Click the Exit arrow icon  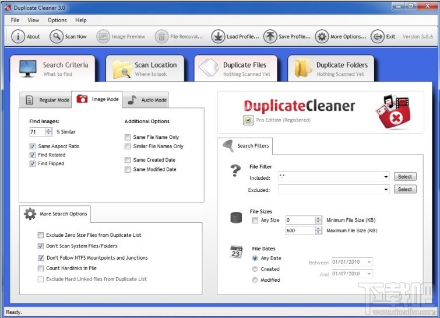coord(378,37)
